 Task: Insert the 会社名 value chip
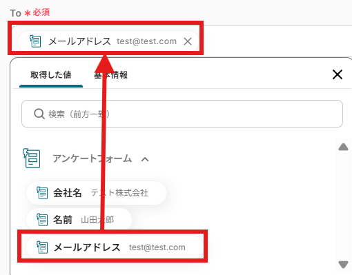[96, 193]
